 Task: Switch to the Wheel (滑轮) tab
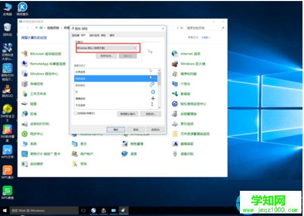point(104,35)
